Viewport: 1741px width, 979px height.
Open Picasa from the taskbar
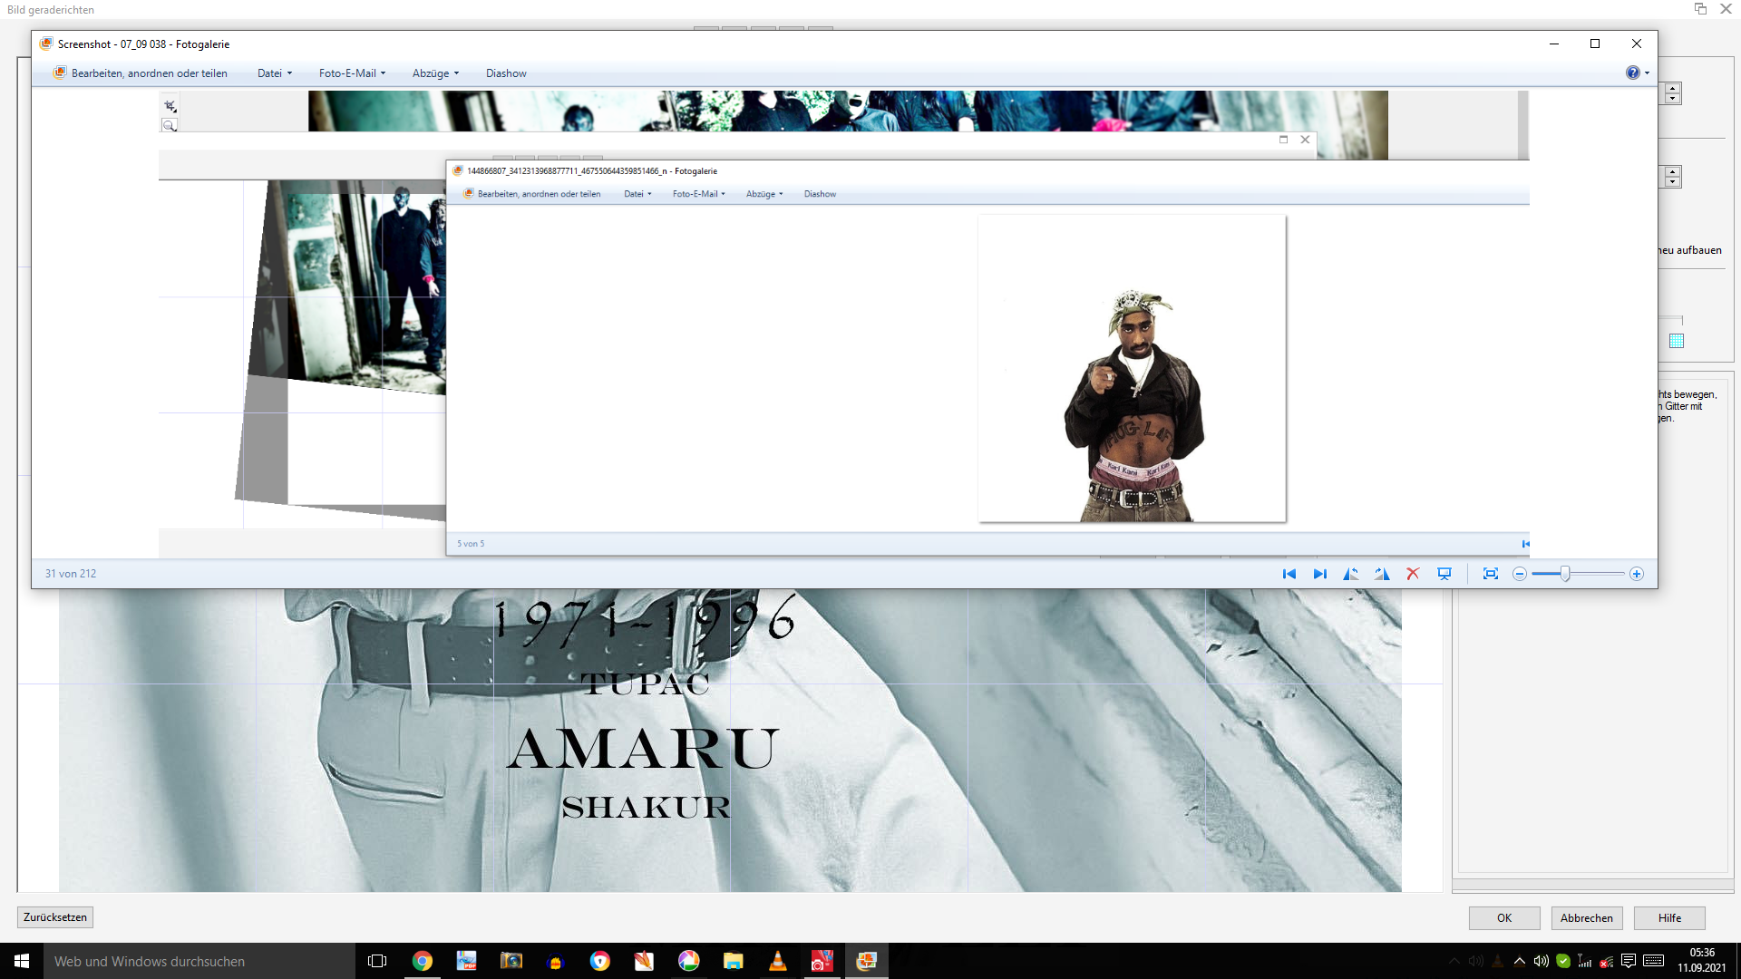coord(689,961)
